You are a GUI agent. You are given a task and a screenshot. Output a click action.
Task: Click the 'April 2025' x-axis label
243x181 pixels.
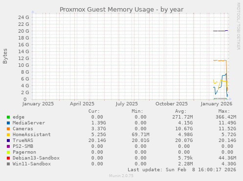tap(82, 104)
